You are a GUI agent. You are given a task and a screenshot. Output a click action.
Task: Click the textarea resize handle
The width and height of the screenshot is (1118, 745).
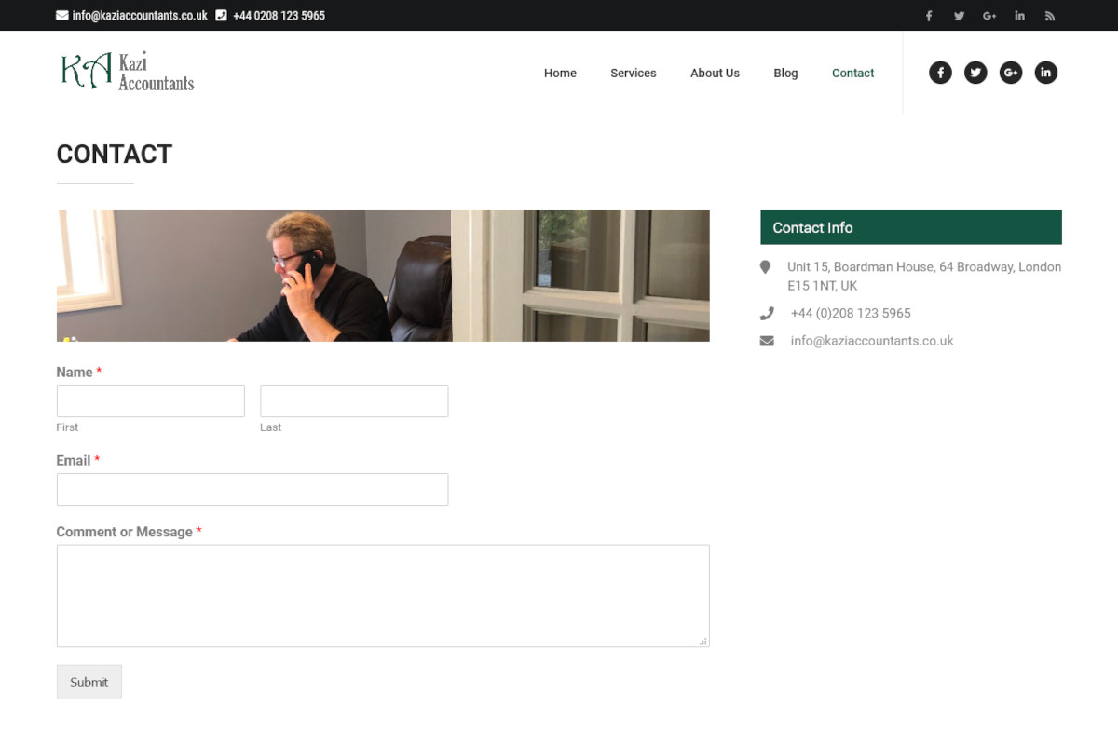click(703, 641)
